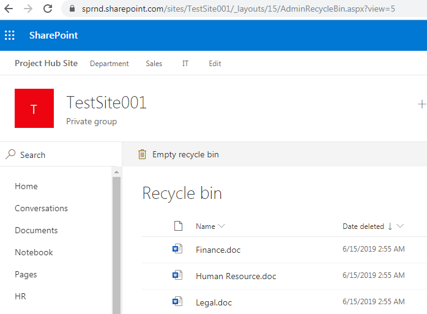427x314 pixels.
Task: Click the browser address bar URL
Action: coord(239,9)
